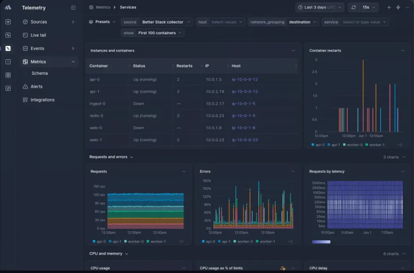This screenshot has height=273, width=414.
Task: Open the Sources cube icon
Action: tap(25, 22)
